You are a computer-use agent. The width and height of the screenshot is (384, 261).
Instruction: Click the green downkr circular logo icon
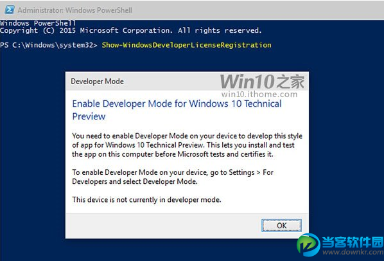(x=308, y=244)
